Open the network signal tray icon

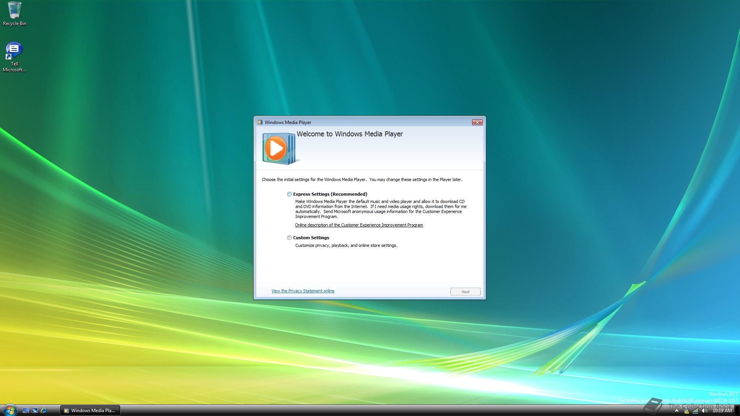pos(695,411)
